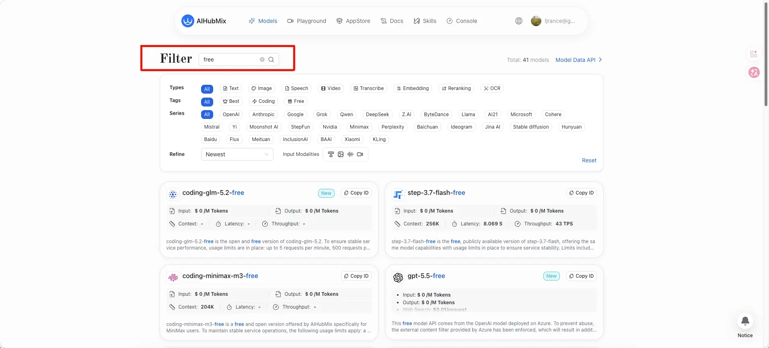Click the gpt-5.5-free OpenAI logo
The image size is (769, 348).
(x=398, y=278)
